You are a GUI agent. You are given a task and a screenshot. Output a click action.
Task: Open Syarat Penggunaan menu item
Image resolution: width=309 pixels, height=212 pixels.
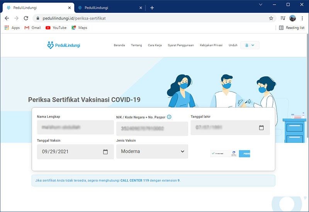tap(181, 45)
